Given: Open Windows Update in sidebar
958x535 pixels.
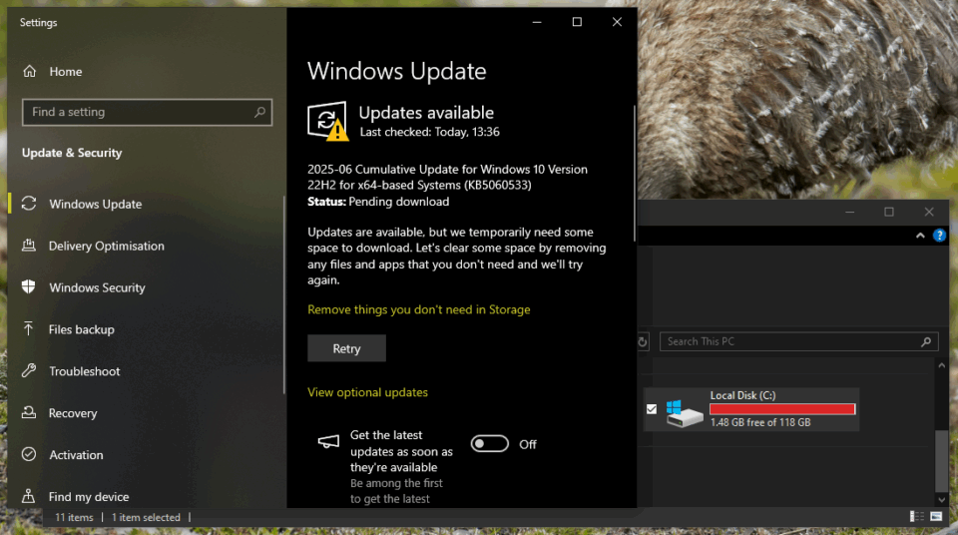Looking at the screenshot, I should coord(146,204).
